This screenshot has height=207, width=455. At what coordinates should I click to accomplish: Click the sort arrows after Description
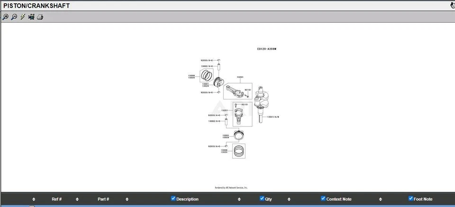pos(239,199)
